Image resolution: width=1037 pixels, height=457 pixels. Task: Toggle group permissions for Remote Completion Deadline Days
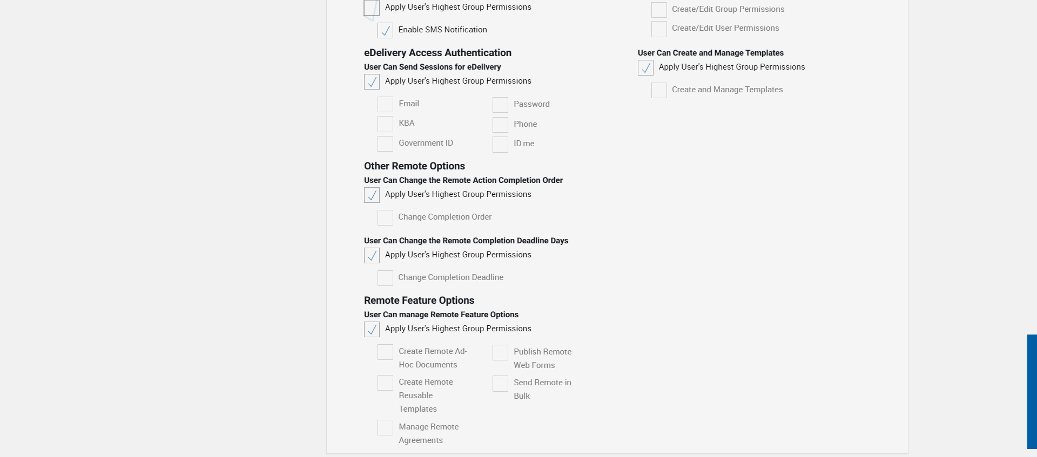(372, 256)
